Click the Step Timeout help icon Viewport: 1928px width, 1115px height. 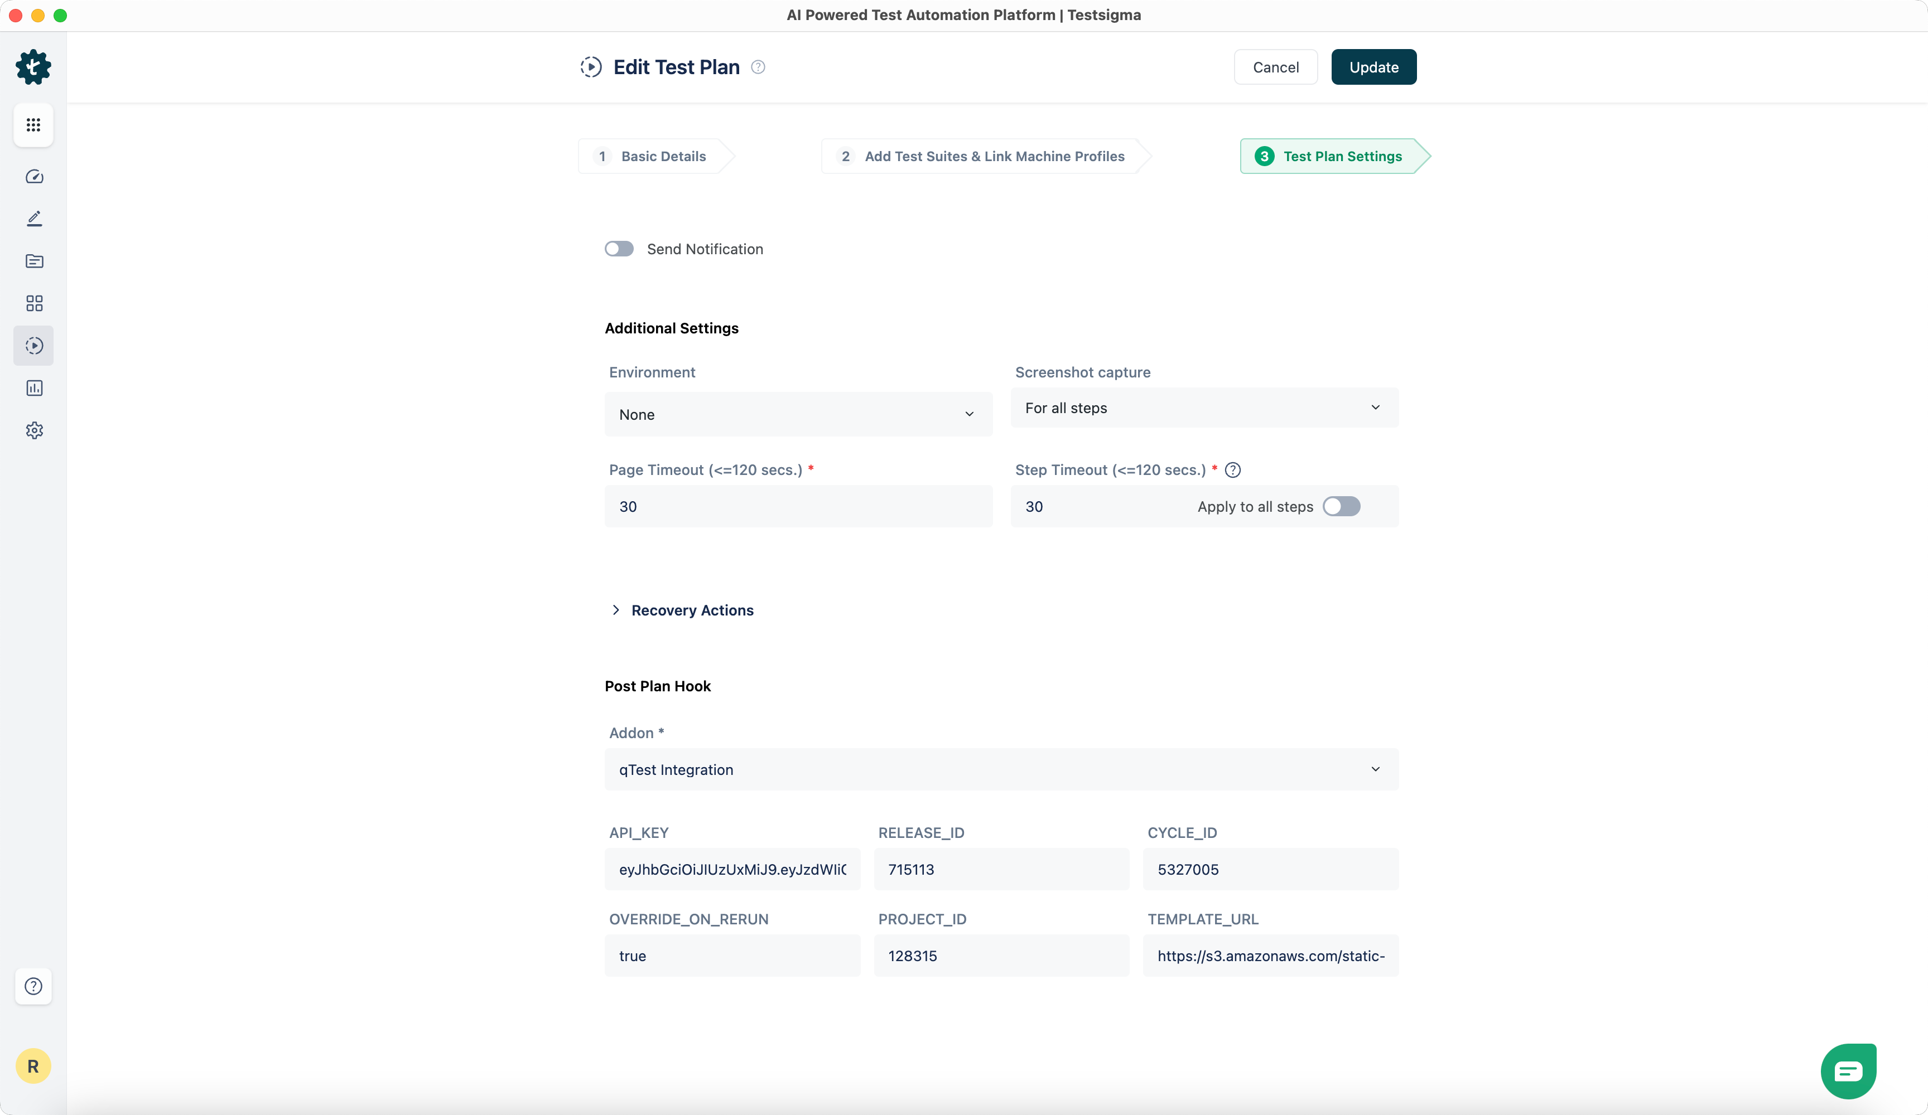1232,471
